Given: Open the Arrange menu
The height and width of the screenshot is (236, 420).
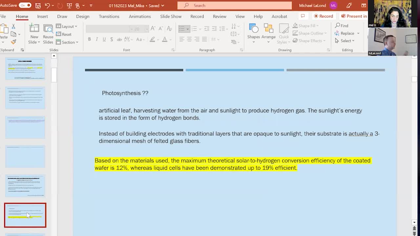Looking at the screenshot, I should pos(268,34).
